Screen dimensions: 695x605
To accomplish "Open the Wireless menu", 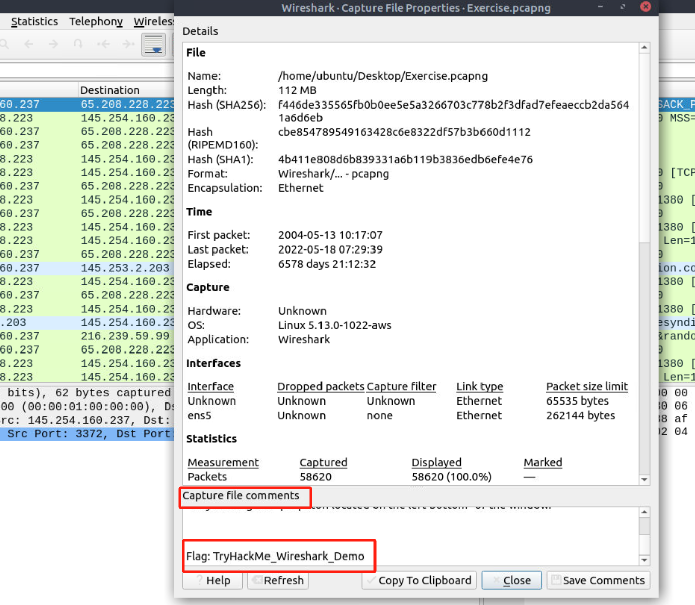I will click(153, 21).
